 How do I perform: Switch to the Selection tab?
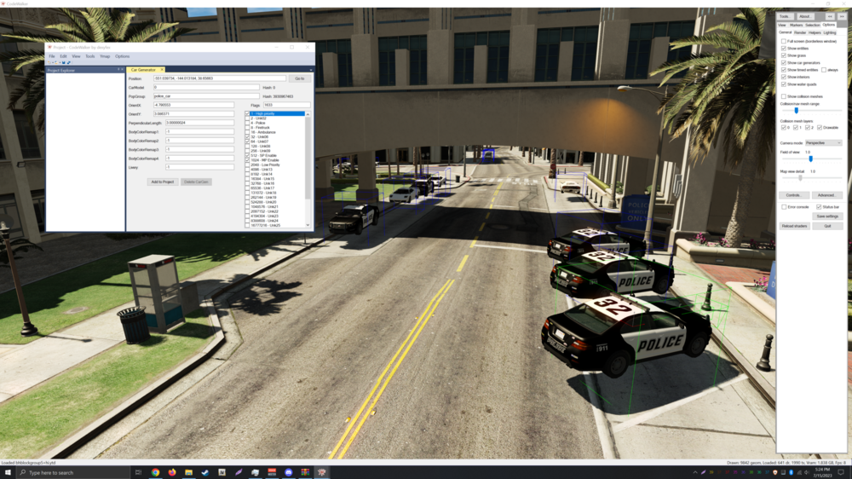point(812,25)
